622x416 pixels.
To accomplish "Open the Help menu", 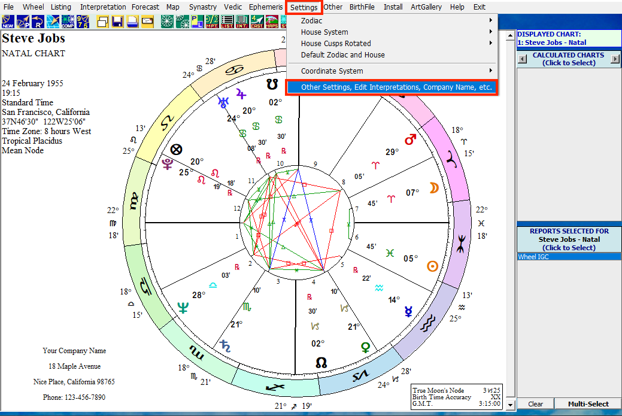I will (x=457, y=7).
